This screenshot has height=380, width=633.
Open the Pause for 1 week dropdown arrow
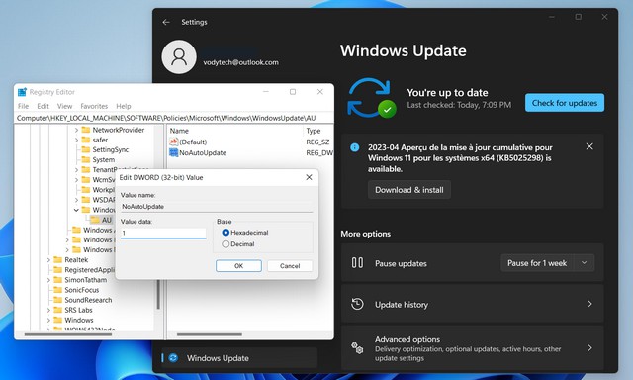[584, 263]
